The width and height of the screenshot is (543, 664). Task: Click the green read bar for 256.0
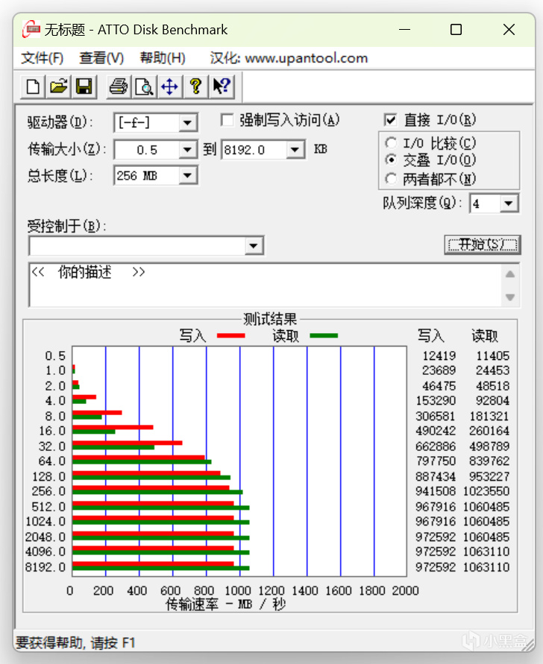point(157,492)
